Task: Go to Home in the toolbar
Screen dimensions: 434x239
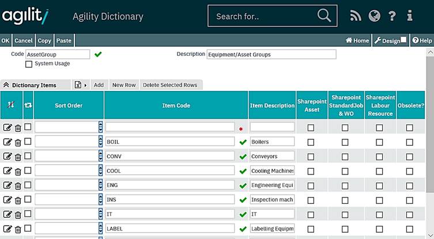Action: 357,40
